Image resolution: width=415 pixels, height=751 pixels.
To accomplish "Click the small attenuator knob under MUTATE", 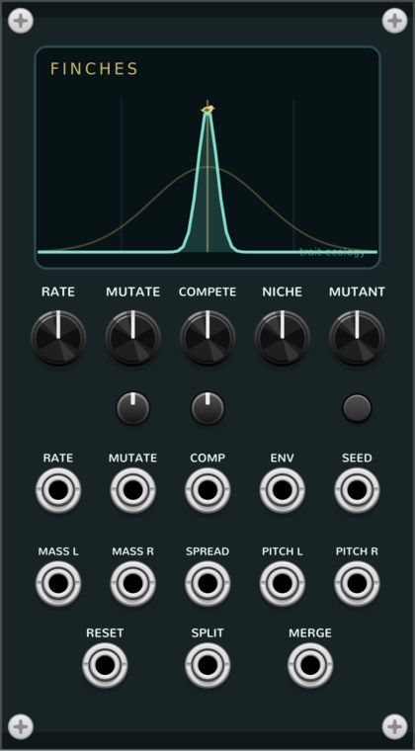I will (x=133, y=408).
